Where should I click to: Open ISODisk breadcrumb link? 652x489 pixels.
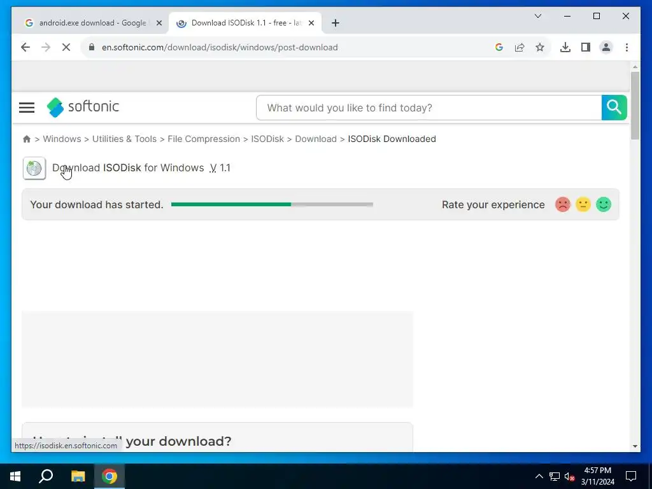pos(267,139)
